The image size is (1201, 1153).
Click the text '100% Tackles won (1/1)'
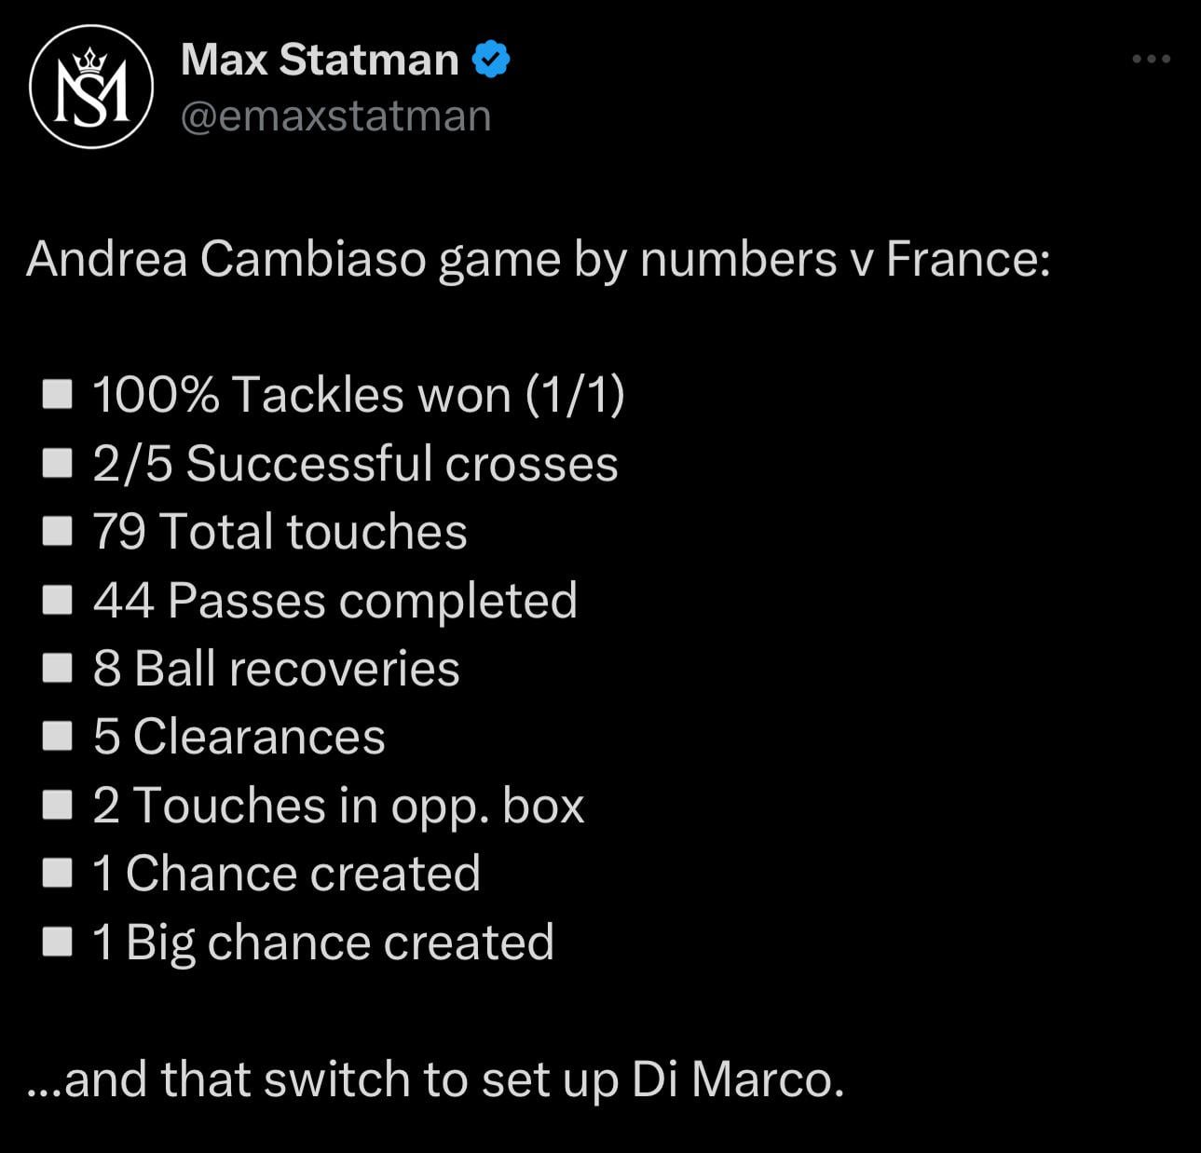[x=359, y=395]
